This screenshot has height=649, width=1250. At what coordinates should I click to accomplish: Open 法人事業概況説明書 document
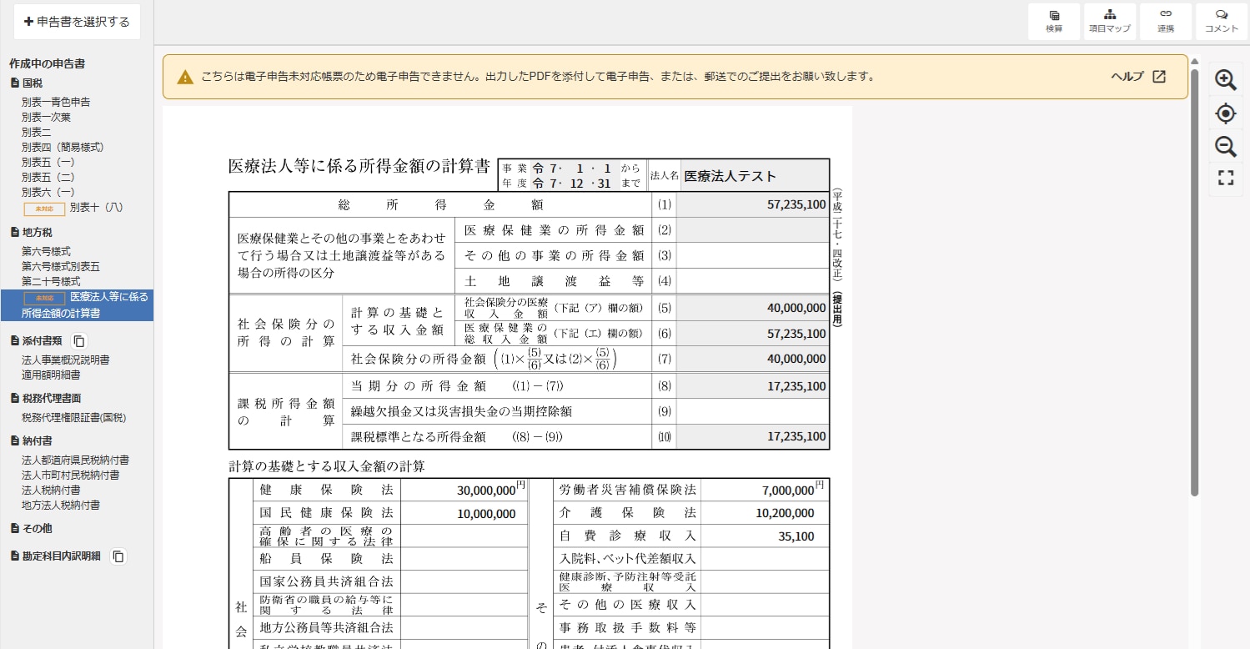(x=65, y=360)
